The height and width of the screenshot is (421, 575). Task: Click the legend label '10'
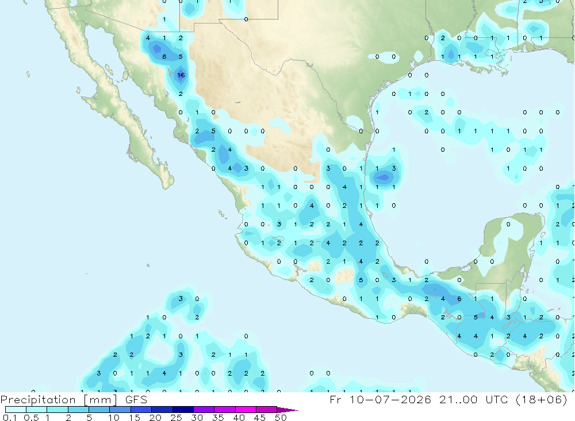click(x=114, y=418)
